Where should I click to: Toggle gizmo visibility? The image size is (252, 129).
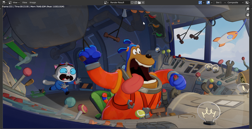(x=200, y=2)
